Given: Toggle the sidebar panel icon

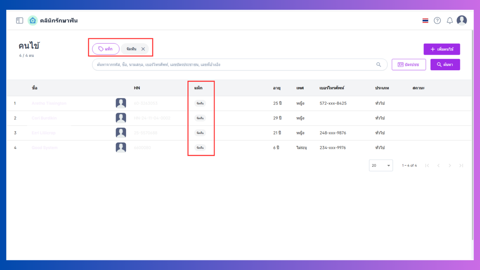Looking at the screenshot, I should click(x=20, y=21).
